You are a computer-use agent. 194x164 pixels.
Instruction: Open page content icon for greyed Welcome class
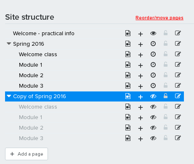pos(128,107)
